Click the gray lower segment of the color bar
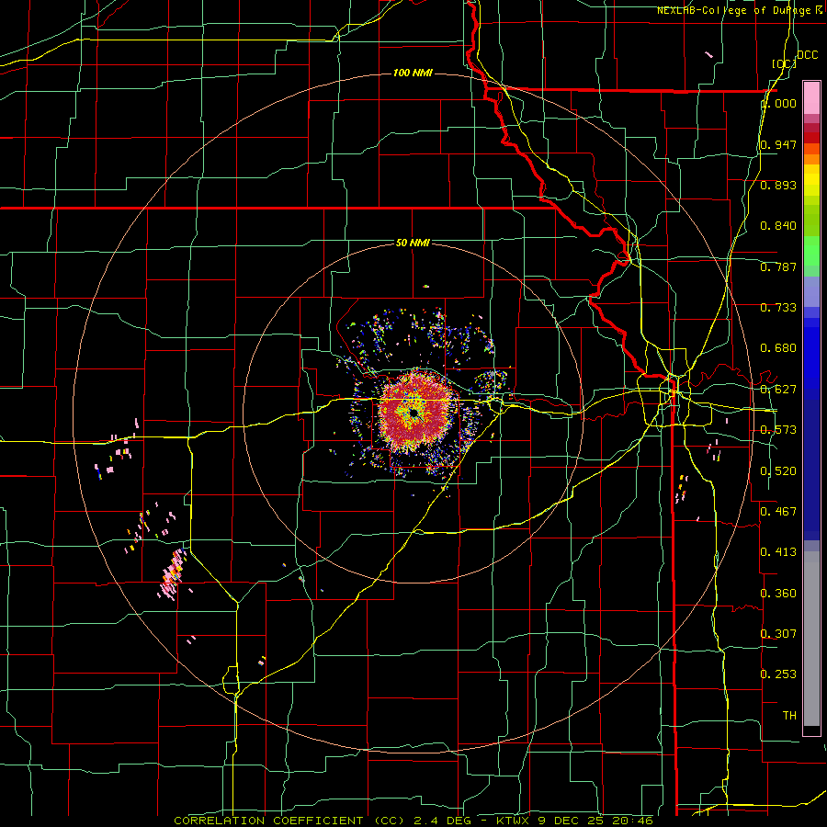 coord(811,639)
